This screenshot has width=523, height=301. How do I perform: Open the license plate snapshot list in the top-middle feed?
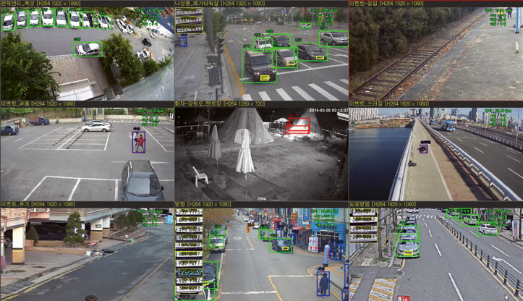[189, 21]
